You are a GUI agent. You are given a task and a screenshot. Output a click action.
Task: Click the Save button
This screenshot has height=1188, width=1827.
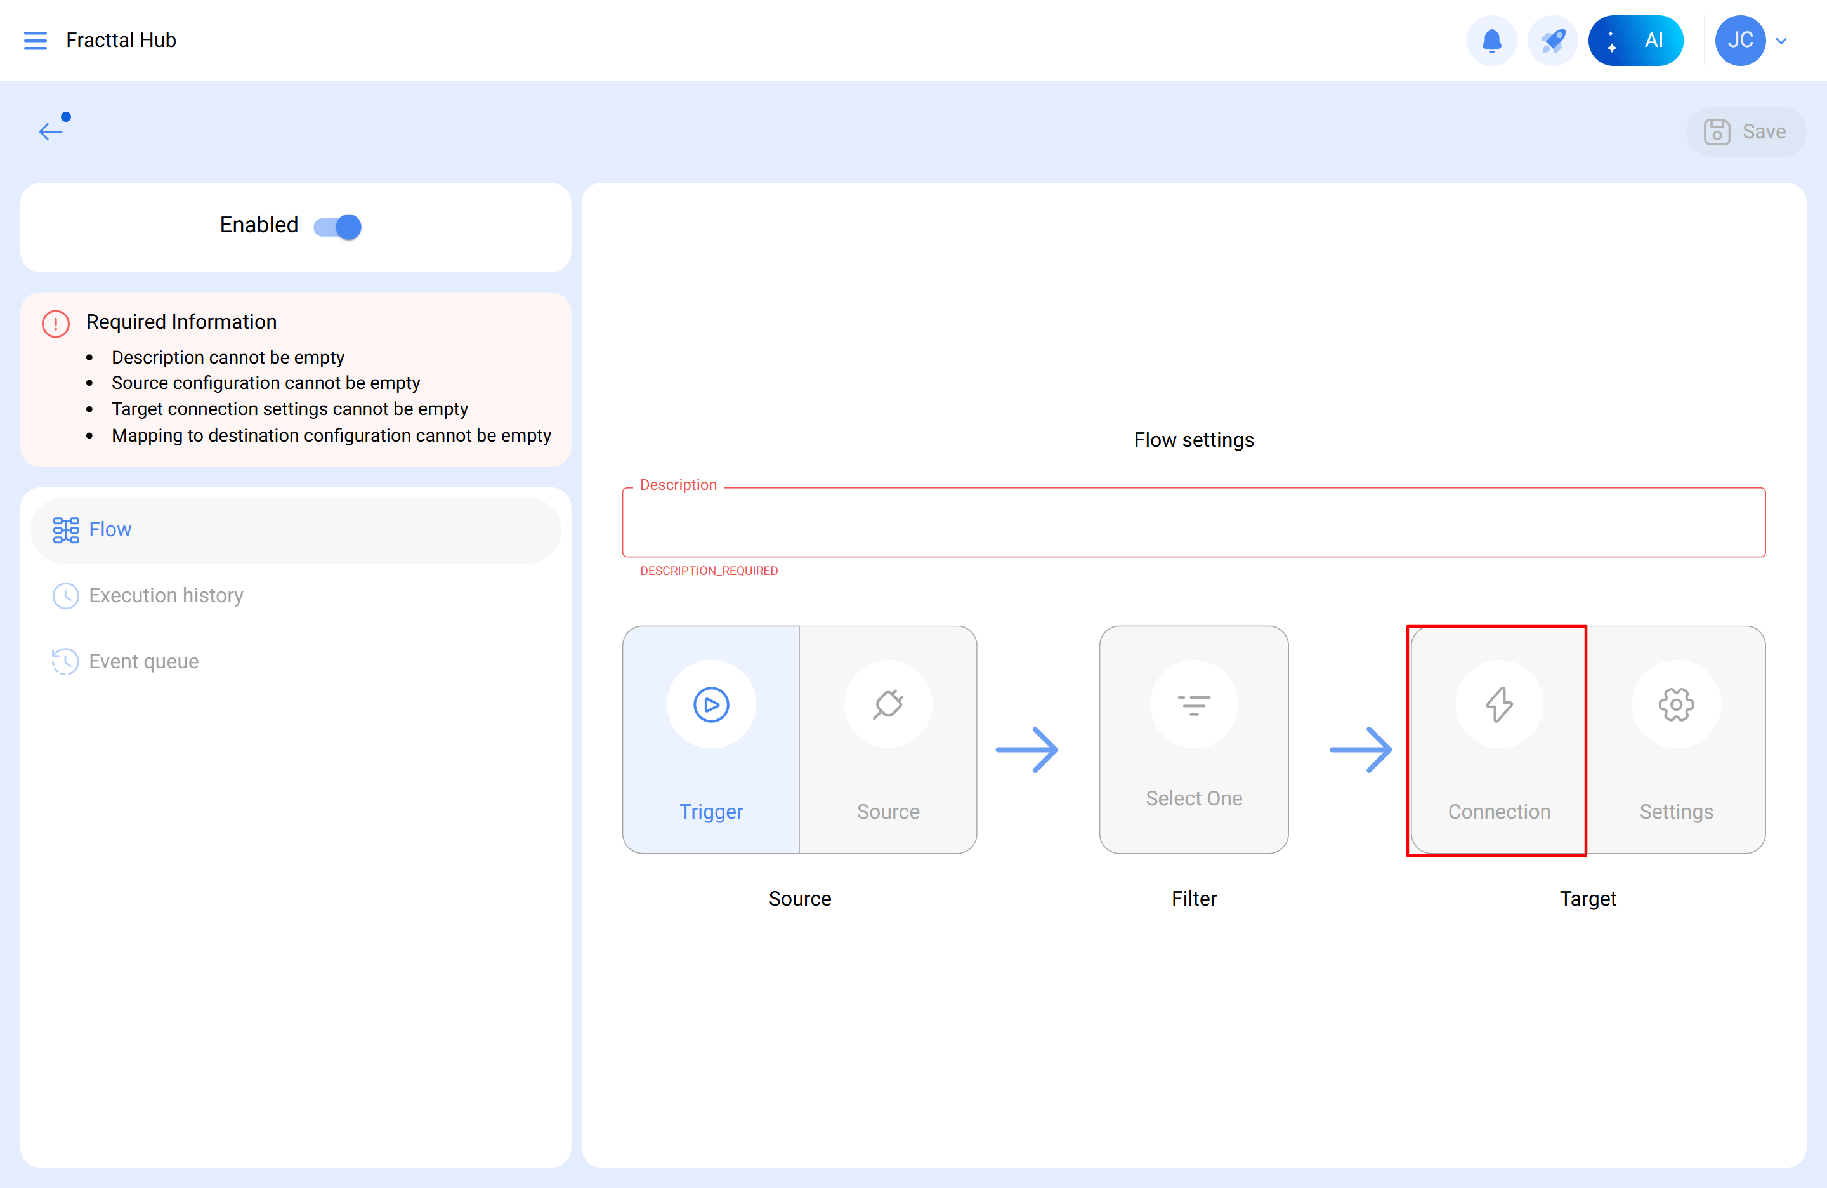(x=1746, y=131)
